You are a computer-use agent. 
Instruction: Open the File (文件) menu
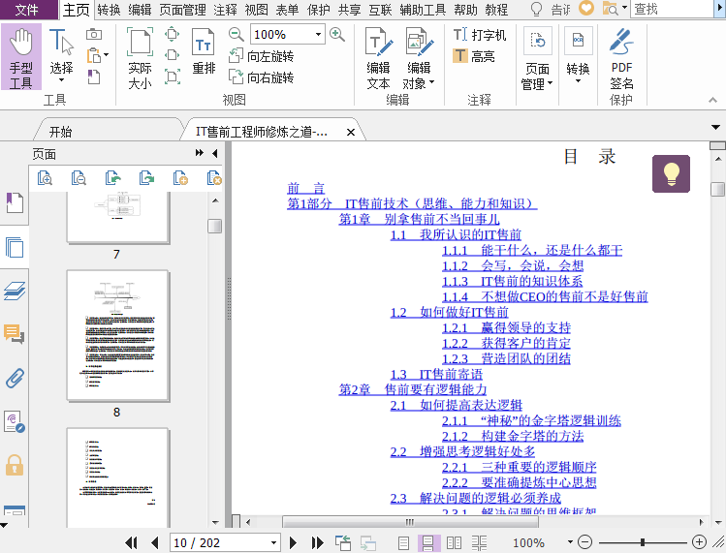pyautogui.click(x=28, y=10)
